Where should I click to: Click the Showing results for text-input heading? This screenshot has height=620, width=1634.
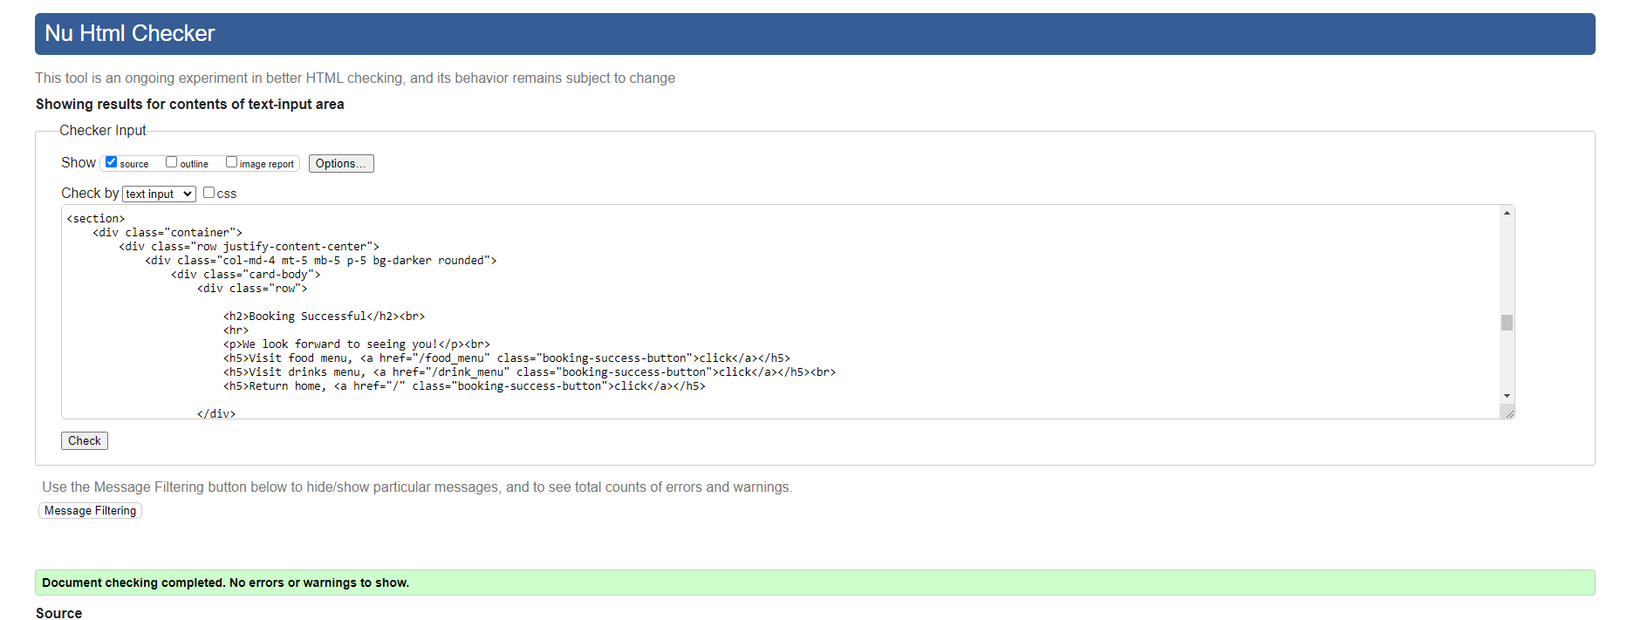point(189,104)
